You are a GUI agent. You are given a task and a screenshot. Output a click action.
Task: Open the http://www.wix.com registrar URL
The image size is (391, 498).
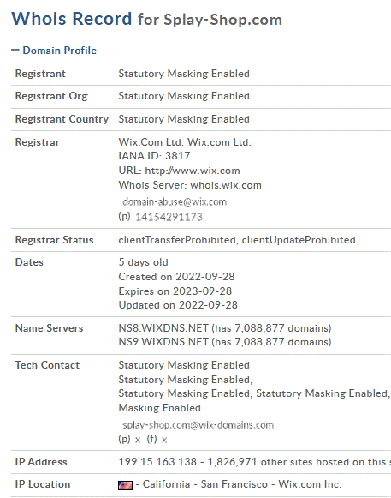coord(193,171)
